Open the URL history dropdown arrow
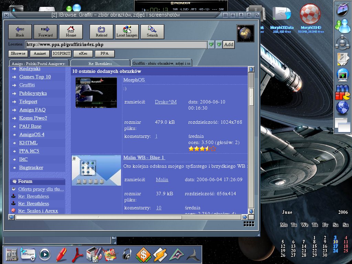 pyautogui.click(x=211, y=44)
